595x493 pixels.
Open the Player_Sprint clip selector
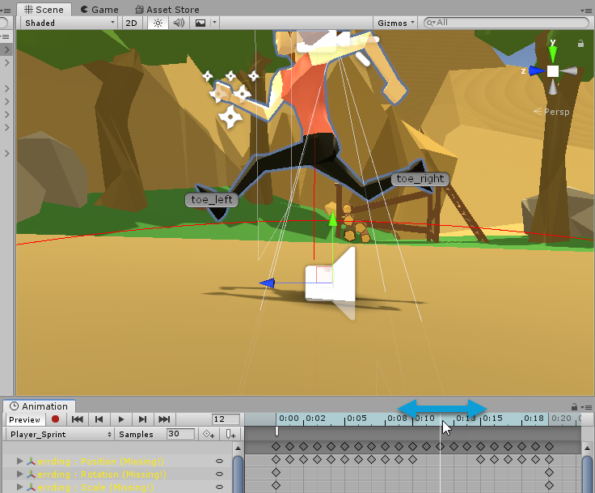pos(57,434)
